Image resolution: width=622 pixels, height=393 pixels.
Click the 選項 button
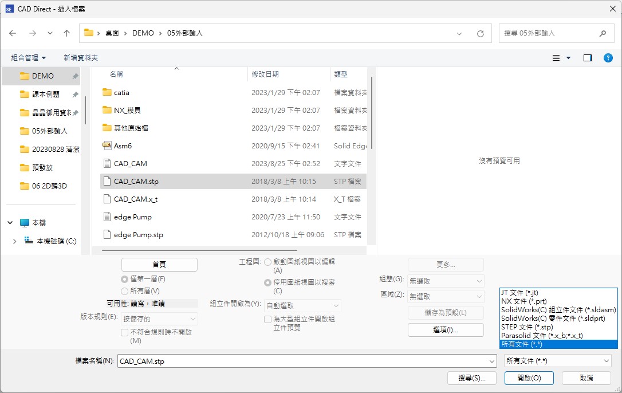click(446, 330)
